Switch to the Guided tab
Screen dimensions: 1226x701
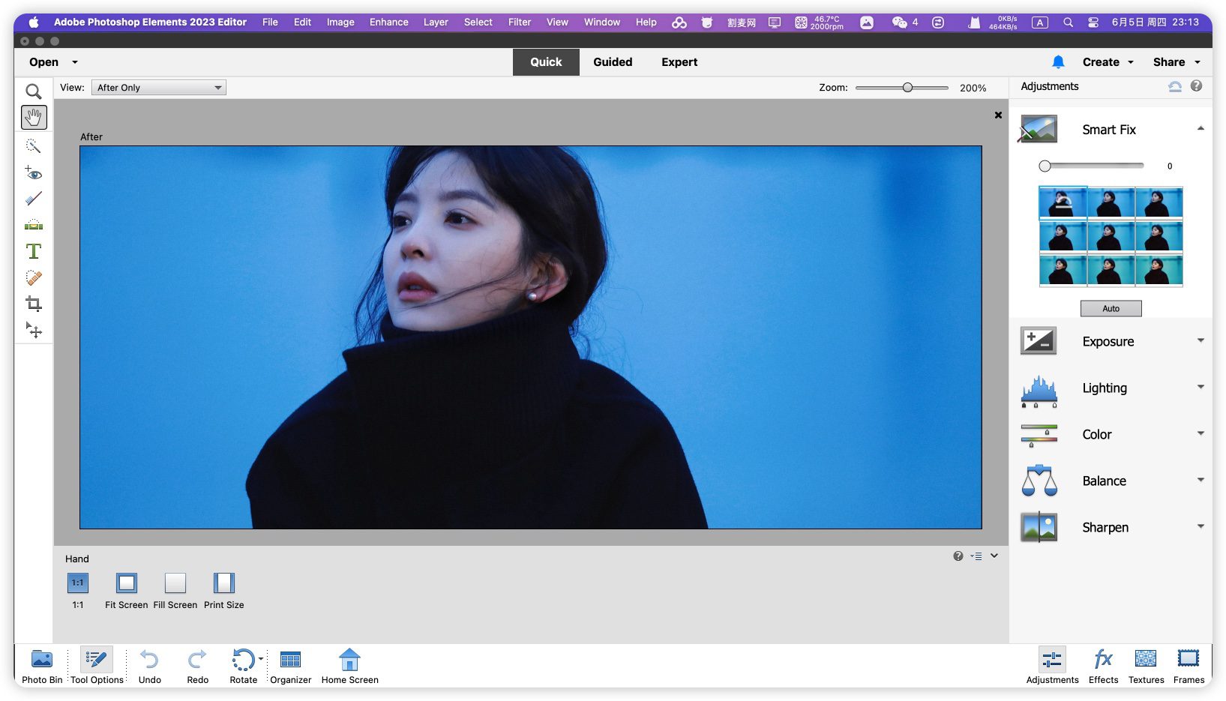tap(613, 62)
